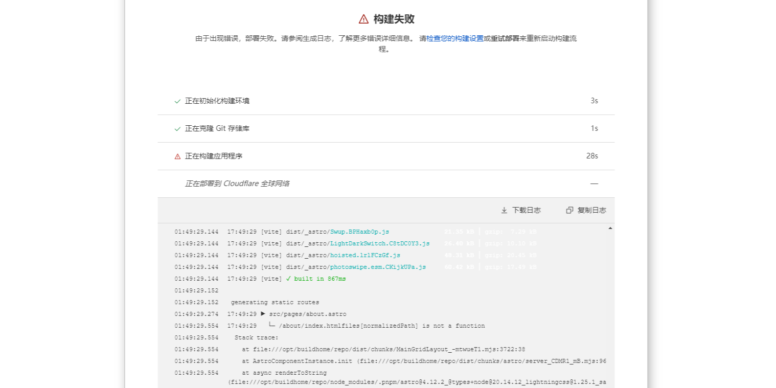Select the 正在部署到 Cloudflare 全球网络 step
This screenshot has width=776, height=388.
tap(386, 184)
